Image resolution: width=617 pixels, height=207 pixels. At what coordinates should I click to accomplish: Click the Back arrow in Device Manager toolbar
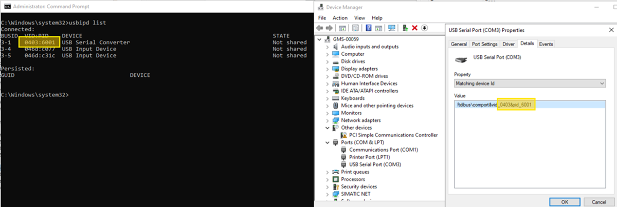[320, 28]
